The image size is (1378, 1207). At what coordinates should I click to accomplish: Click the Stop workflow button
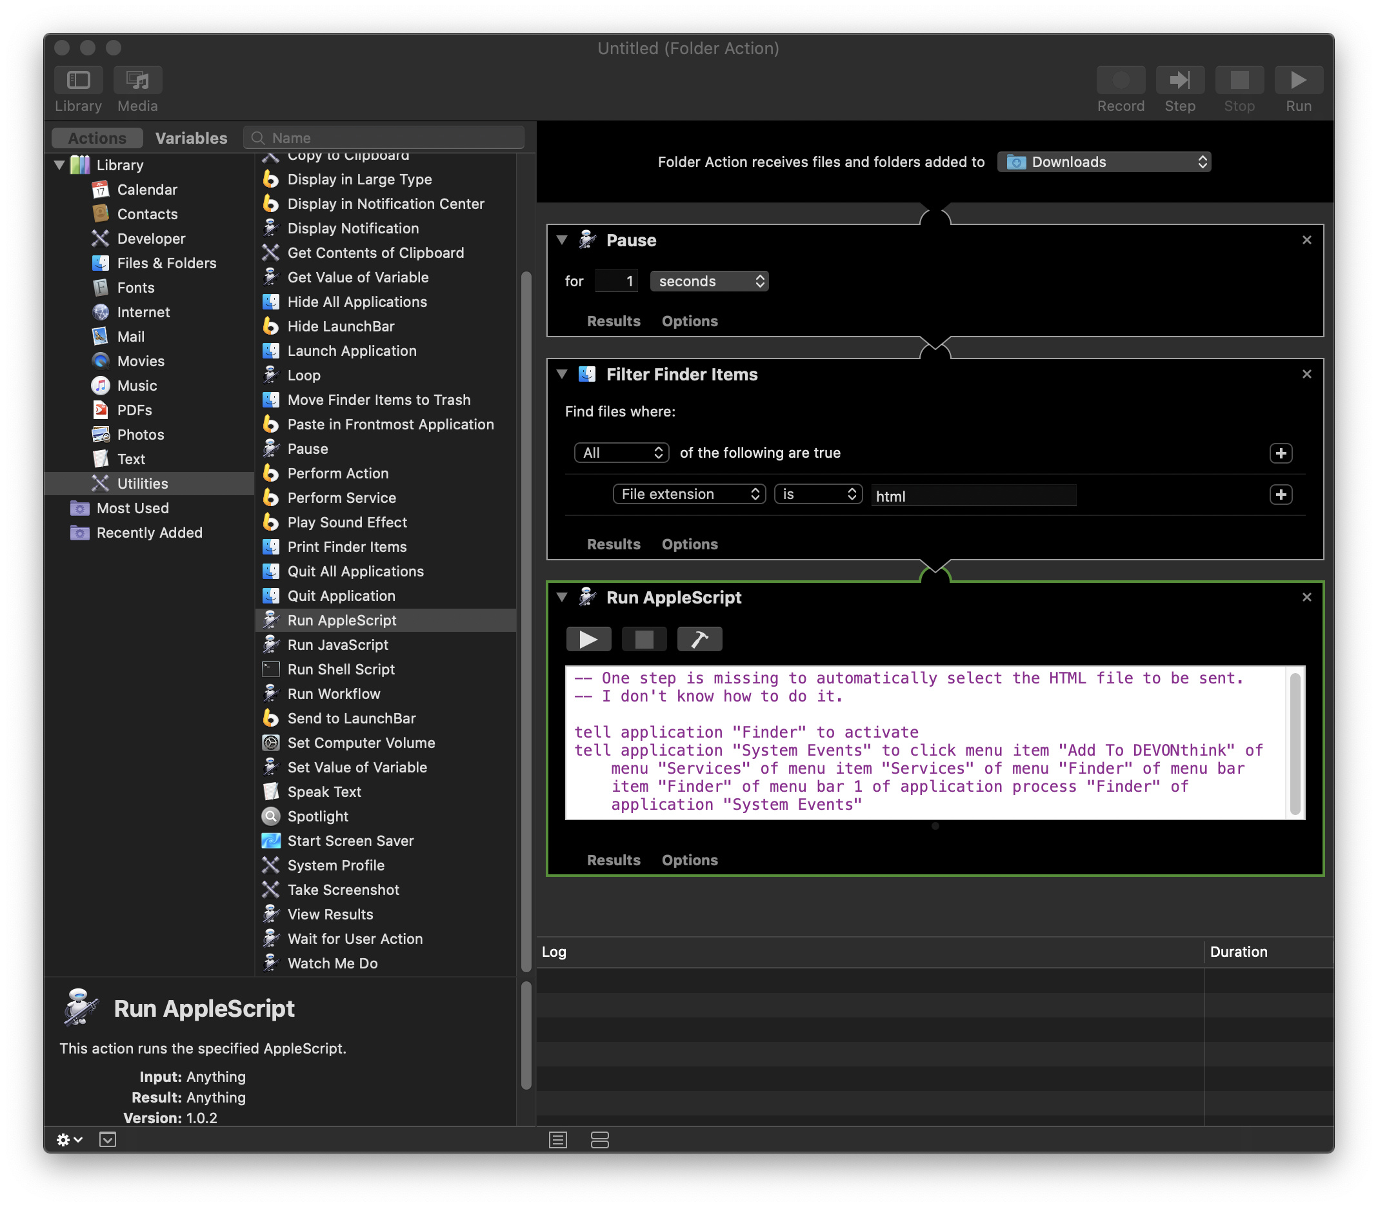[x=1239, y=80]
